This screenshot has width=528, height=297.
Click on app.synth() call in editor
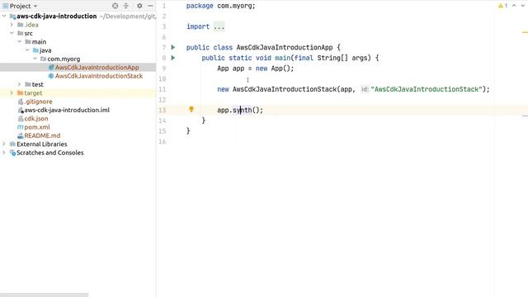point(240,110)
